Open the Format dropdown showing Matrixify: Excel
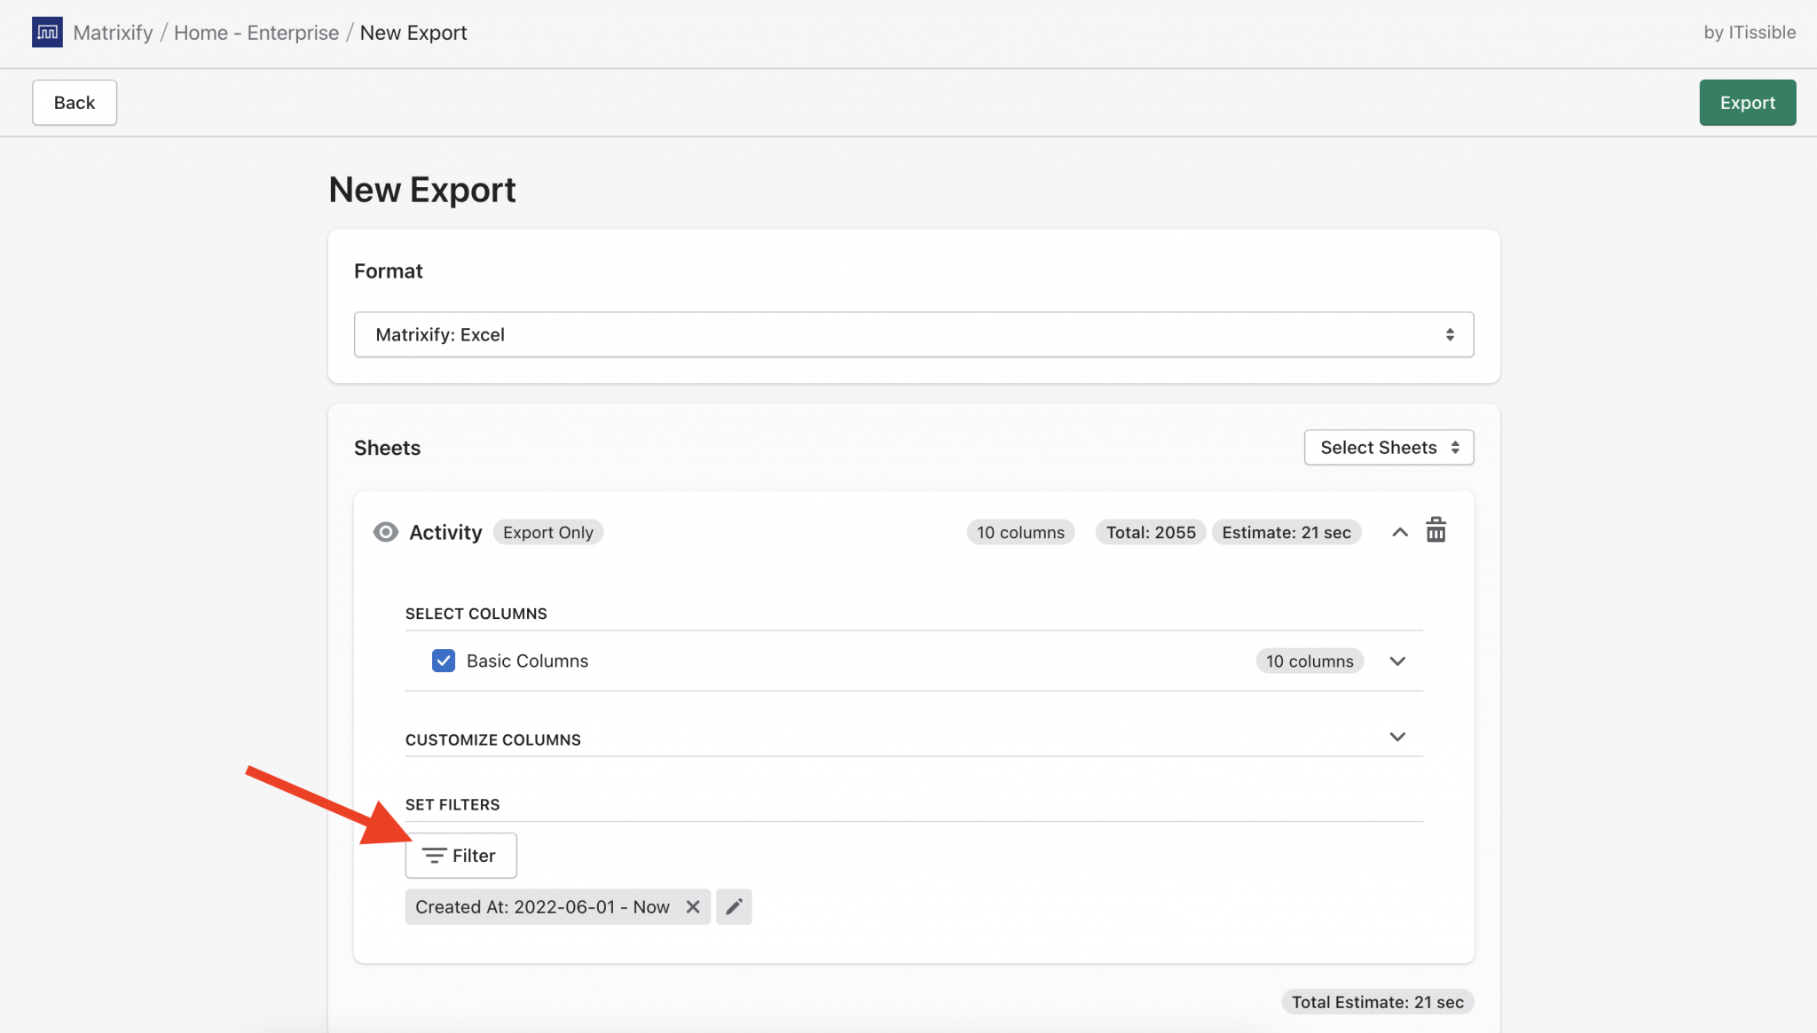 coord(913,334)
